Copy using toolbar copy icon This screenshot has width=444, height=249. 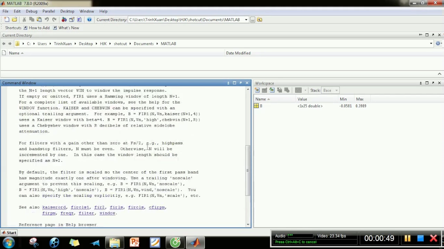click(32, 20)
